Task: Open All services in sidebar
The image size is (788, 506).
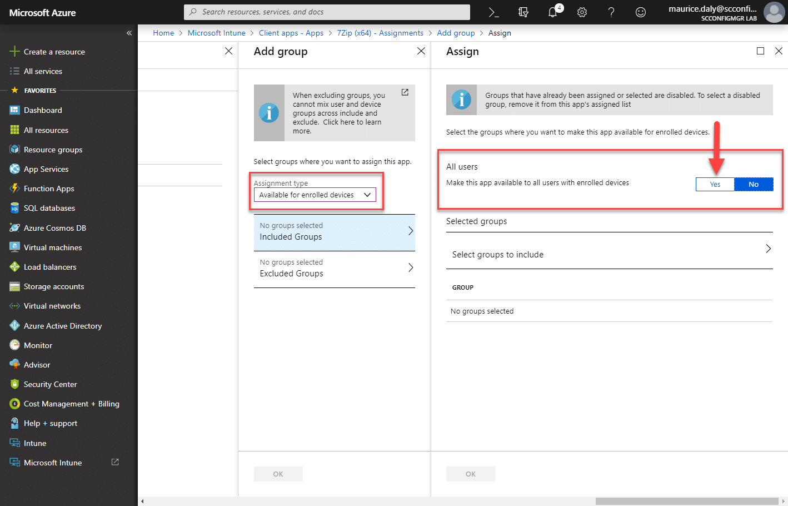Action: pyautogui.click(x=43, y=71)
